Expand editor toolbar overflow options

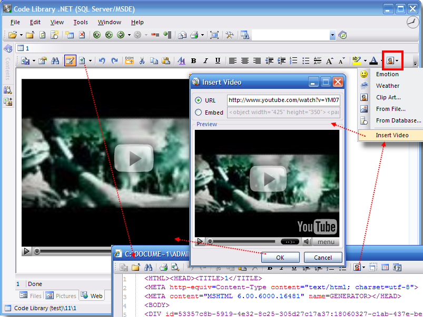415,64
